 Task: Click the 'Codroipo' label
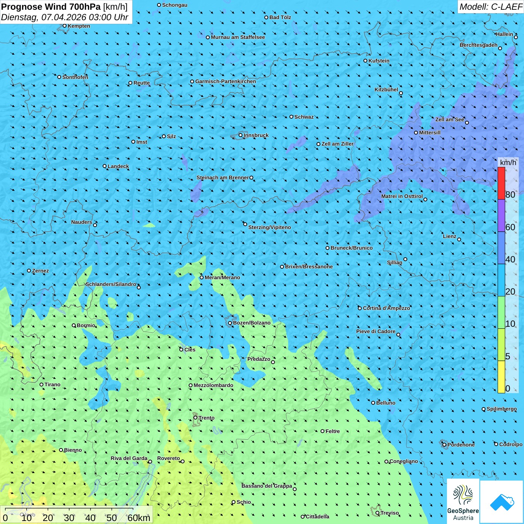tap(511, 444)
